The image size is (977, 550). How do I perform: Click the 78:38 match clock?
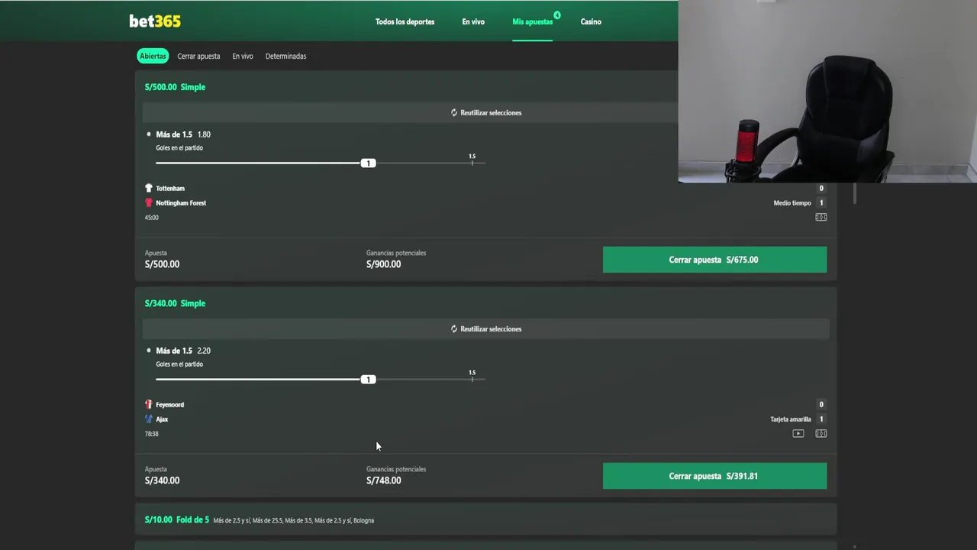point(152,434)
